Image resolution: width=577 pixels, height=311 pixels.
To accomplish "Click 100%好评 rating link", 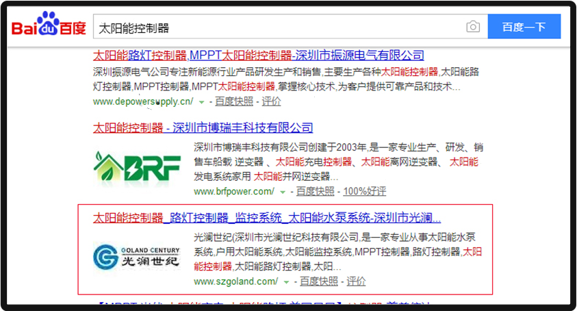I will (364, 191).
